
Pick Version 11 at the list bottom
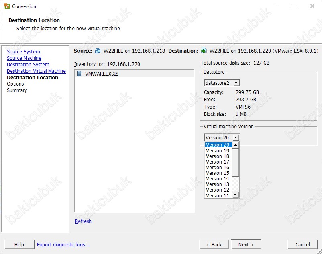point(218,195)
